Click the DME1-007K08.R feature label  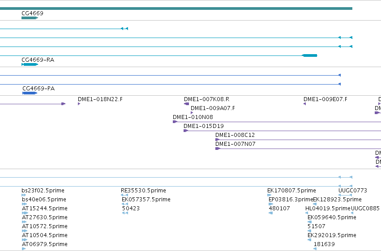pos(206,99)
